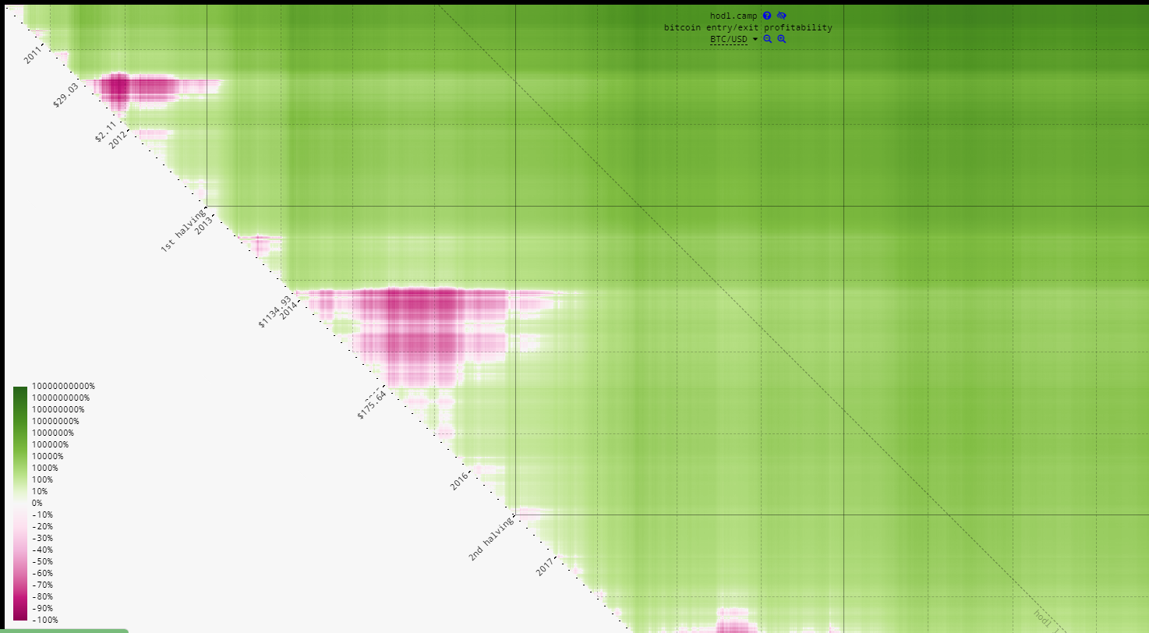1149x633 pixels.
Task: Click the magenta bottom of legend bar
Action: 20,616
